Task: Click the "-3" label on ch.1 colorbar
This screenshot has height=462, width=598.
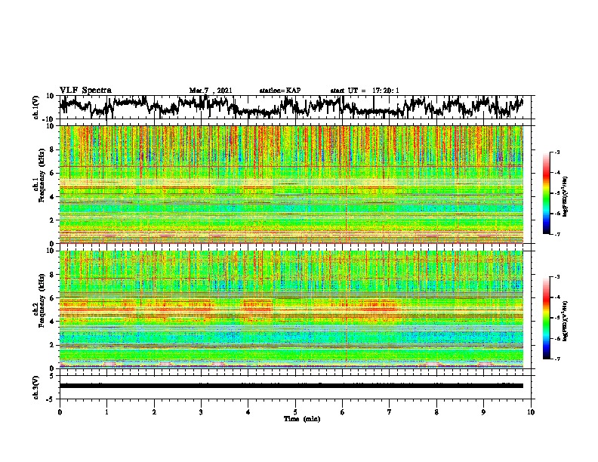Action: (x=556, y=152)
